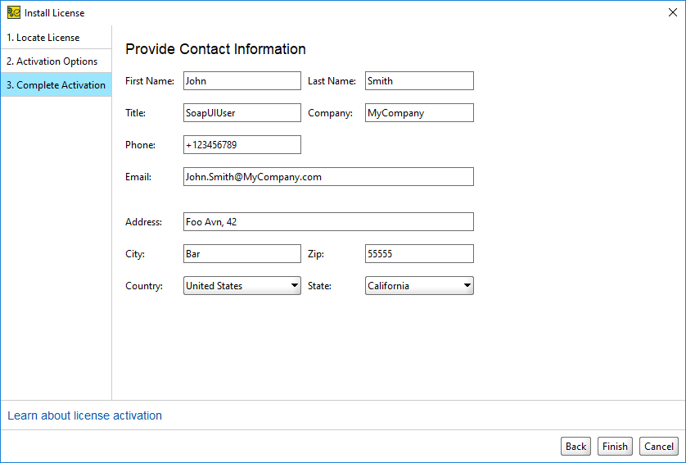Click the Phone number field
Viewport: 686px width, 463px height.
tap(242, 144)
